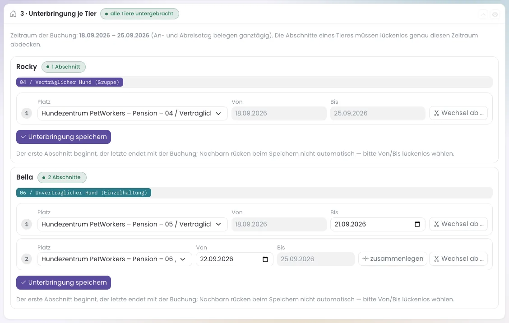The height and width of the screenshot is (323, 509).
Task: Click the '3 · Unterbringung je Tier' title
Action: (x=58, y=14)
